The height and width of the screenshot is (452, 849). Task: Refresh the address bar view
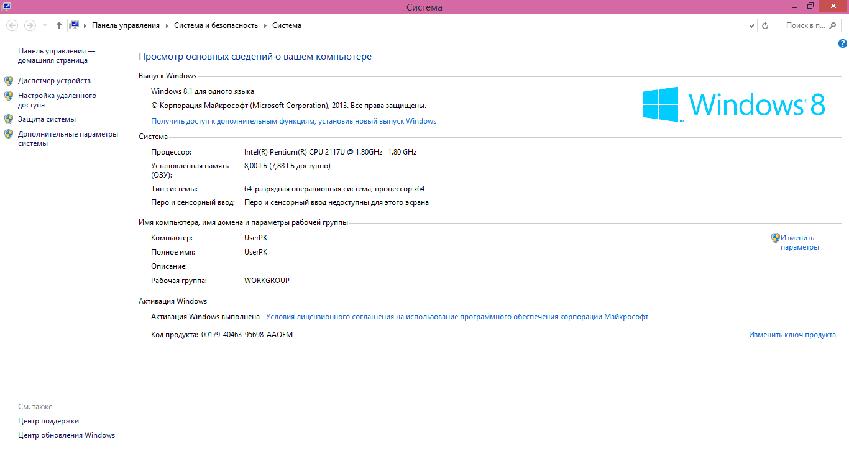[765, 25]
